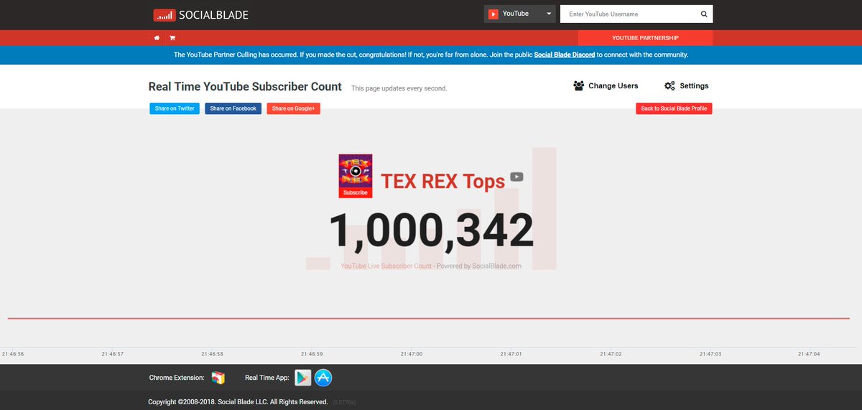Click the gray YouTube icon beside channel name
862x410 pixels.
pos(517,177)
